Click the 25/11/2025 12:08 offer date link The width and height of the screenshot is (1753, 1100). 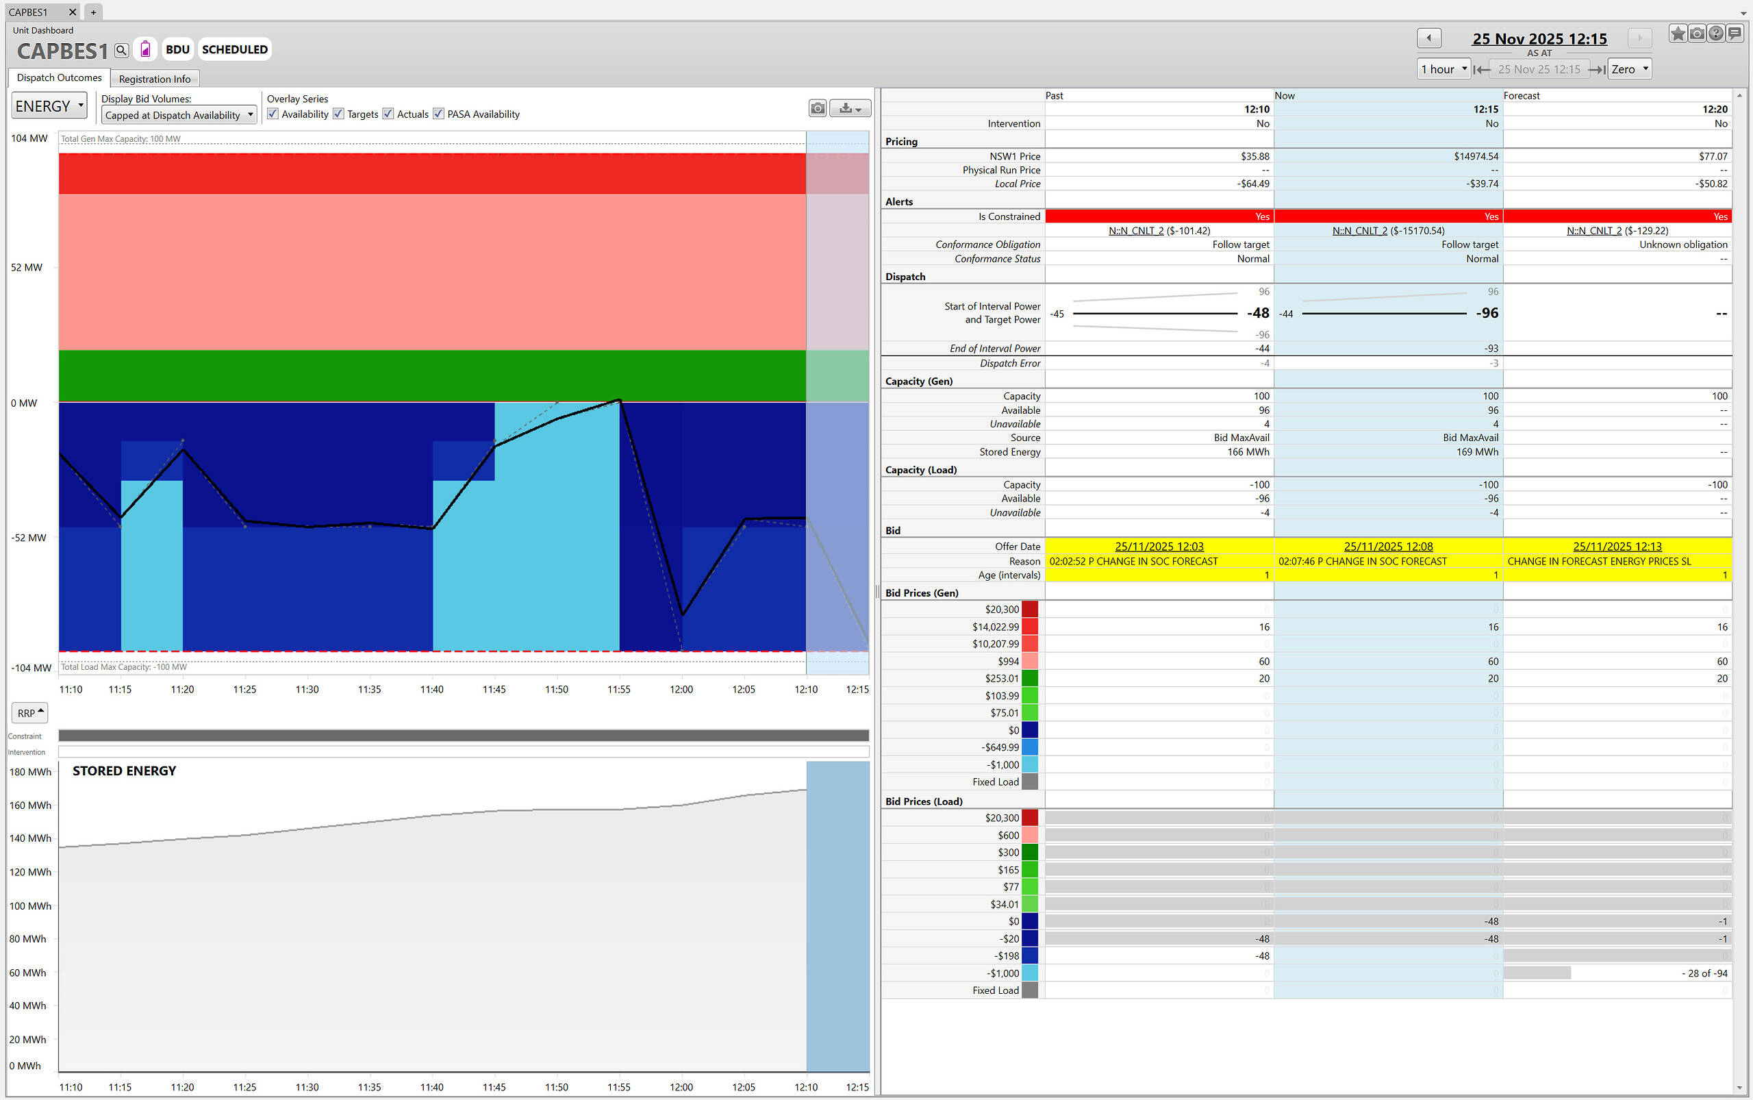(x=1388, y=547)
